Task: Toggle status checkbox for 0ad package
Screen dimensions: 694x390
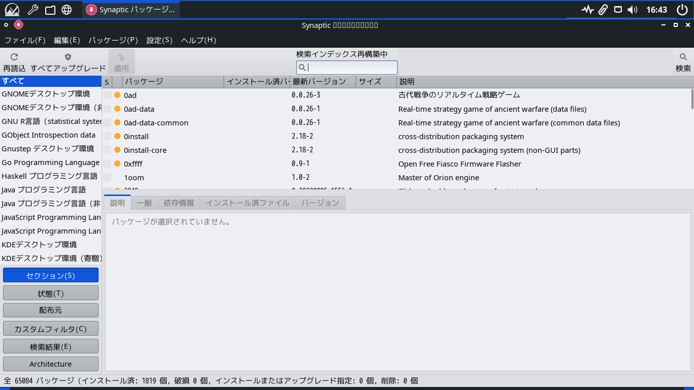Action: tap(107, 95)
